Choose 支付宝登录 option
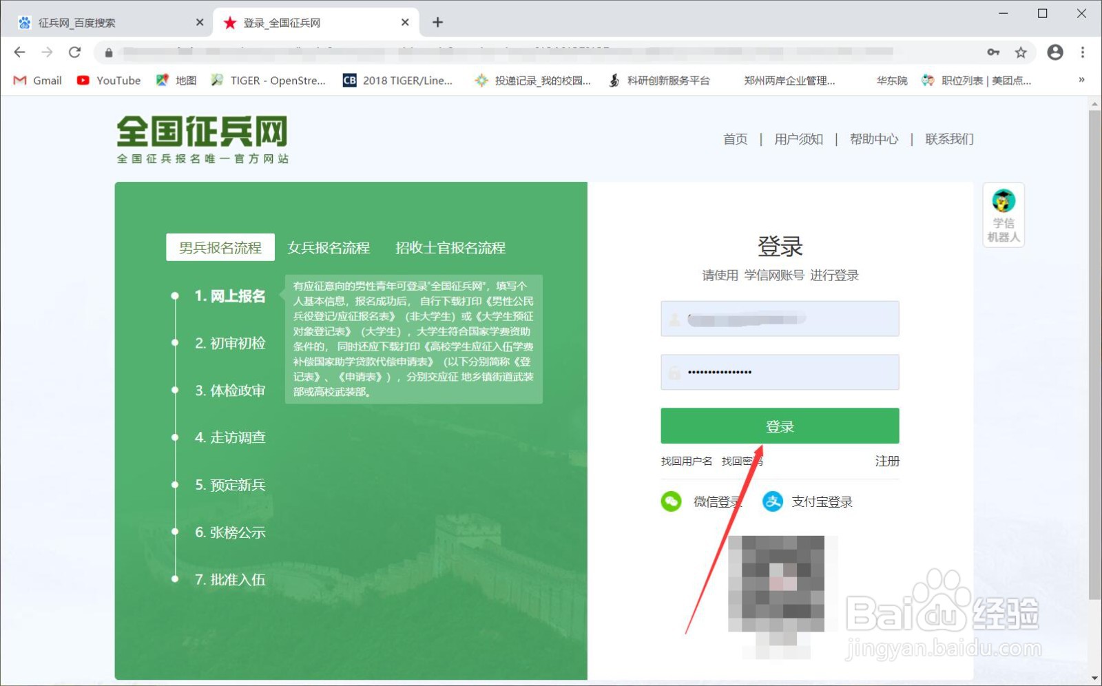Screen dimensions: 1102x686 [808, 501]
